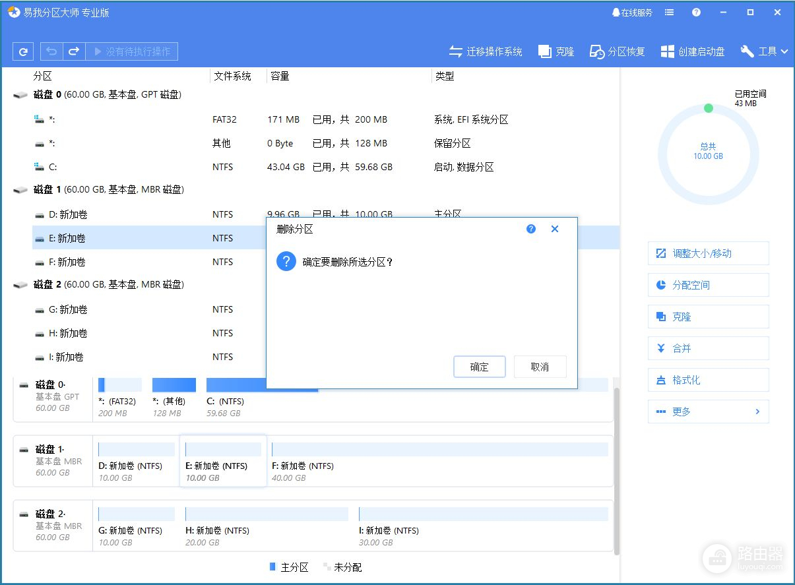This screenshot has width=795, height=585.
Task: Click the refresh icon in the toolbar
Action: pos(23,51)
